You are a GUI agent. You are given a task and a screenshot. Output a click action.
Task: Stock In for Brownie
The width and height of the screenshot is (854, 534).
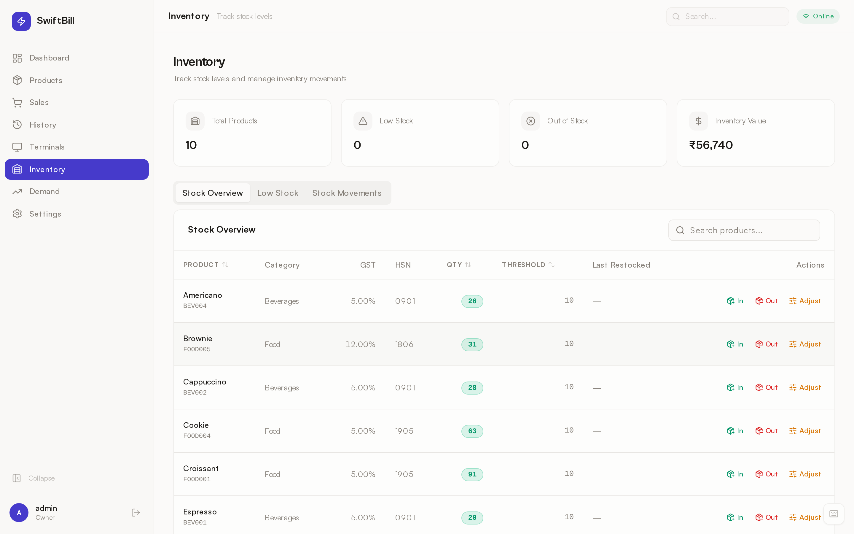(x=735, y=344)
